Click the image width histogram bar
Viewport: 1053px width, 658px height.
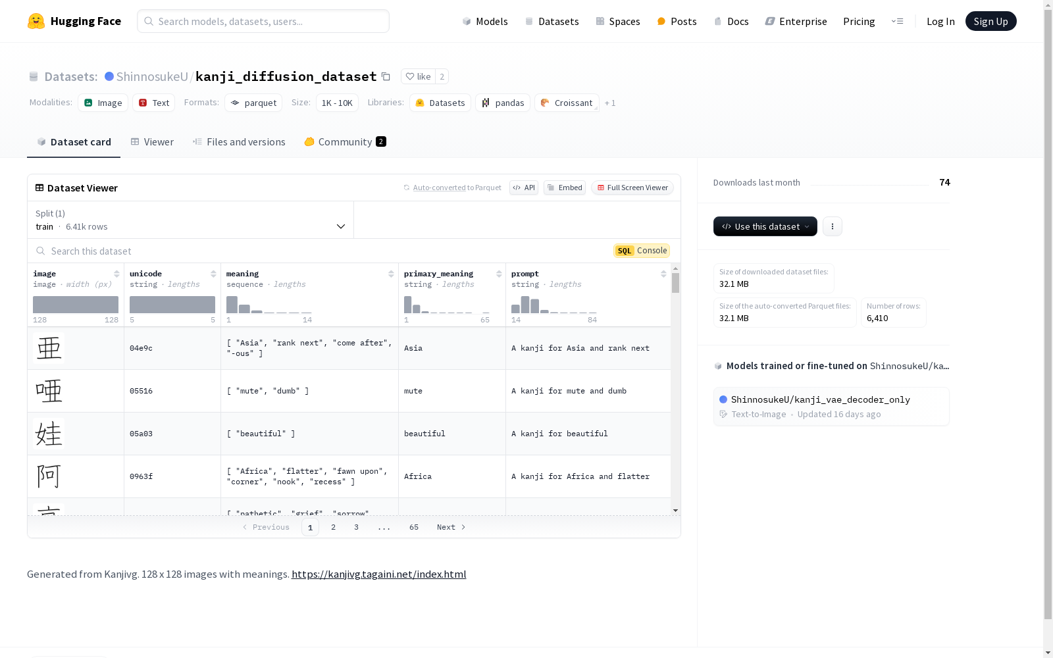[x=76, y=305]
